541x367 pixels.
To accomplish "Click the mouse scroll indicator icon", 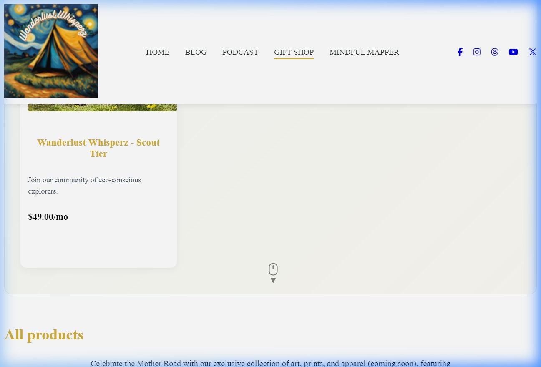I will 273,269.
